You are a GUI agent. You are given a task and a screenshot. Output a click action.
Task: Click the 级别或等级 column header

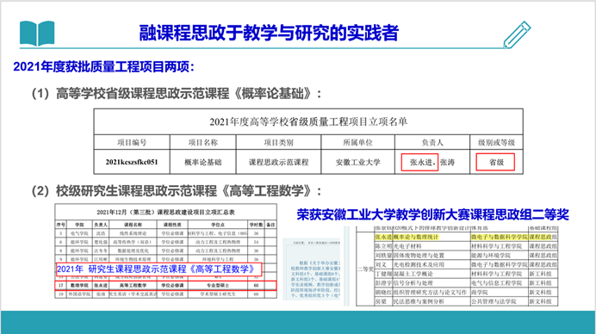click(x=496, y=143)
